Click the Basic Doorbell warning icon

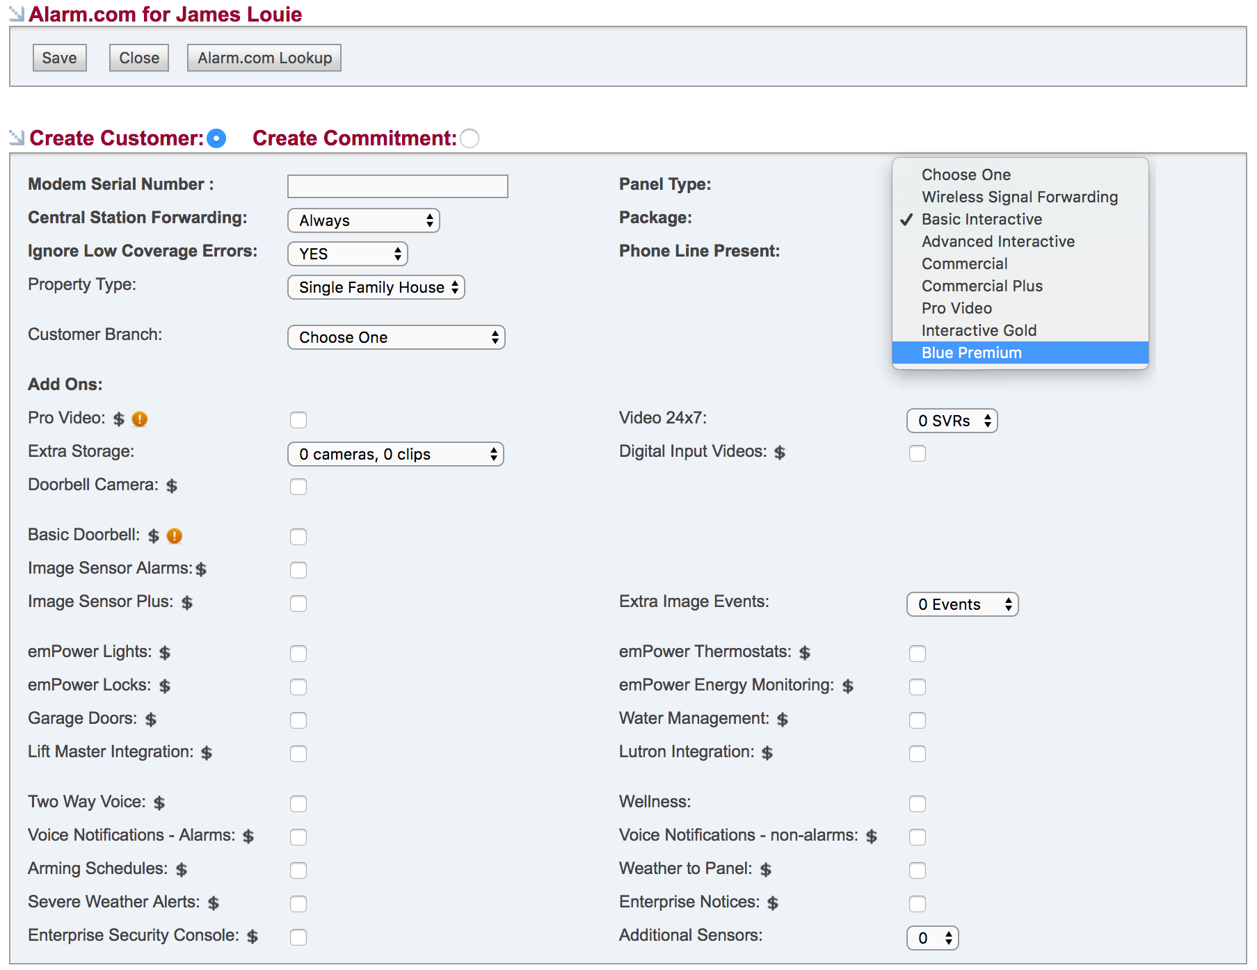175,535
